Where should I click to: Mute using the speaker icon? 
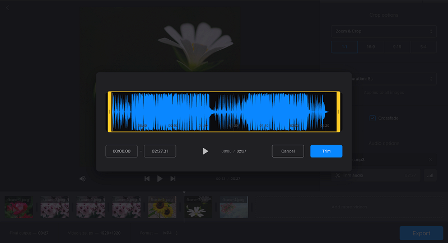tap(82, 179)
